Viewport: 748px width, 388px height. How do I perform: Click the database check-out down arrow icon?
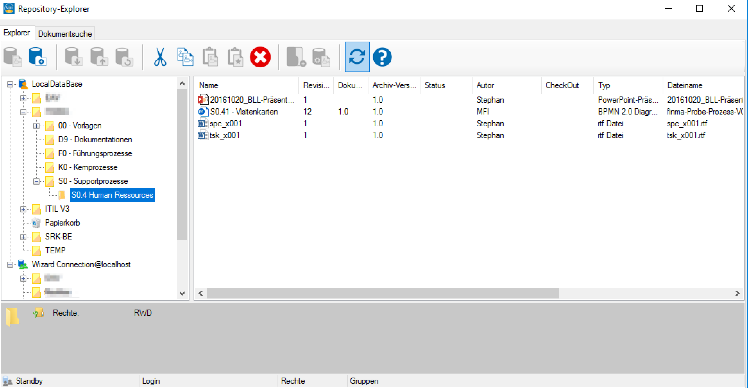pyautogui.click(x=74, y=57)
